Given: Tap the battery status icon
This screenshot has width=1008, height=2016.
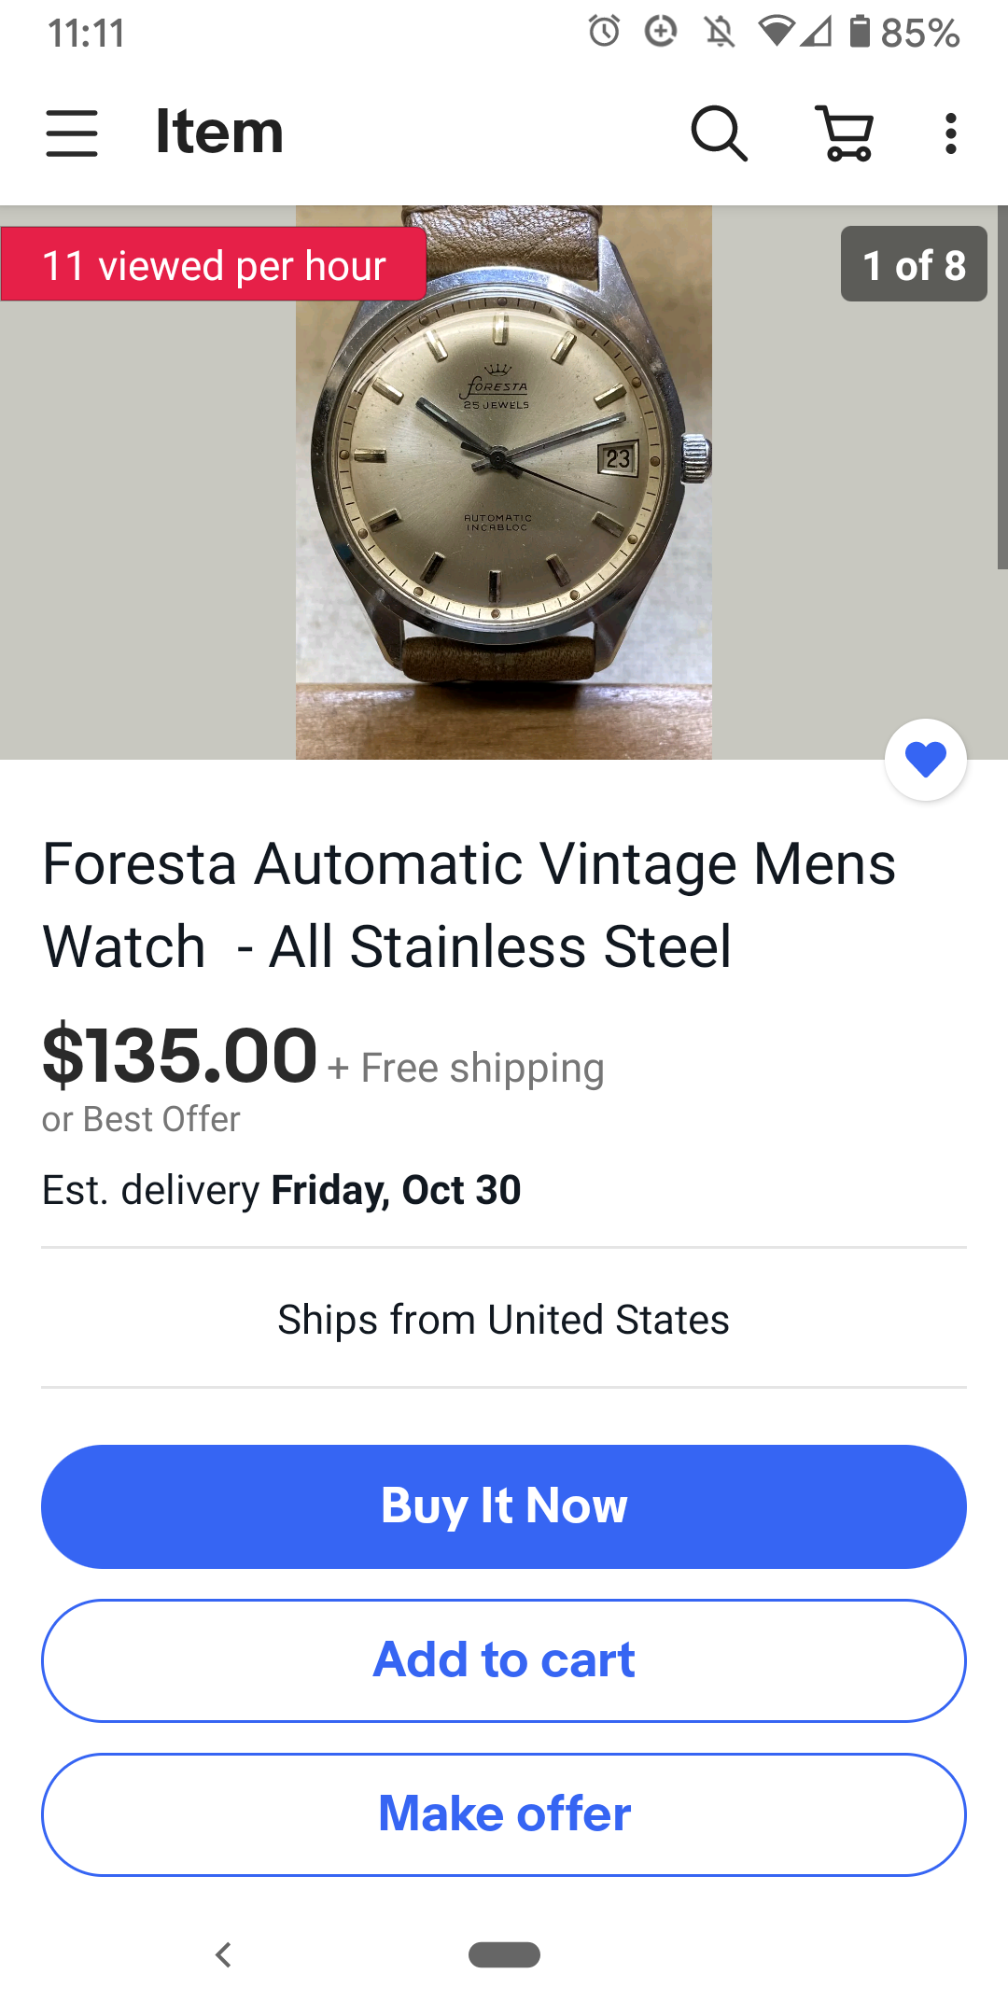Looking at the screenshot, I should 860,32.
